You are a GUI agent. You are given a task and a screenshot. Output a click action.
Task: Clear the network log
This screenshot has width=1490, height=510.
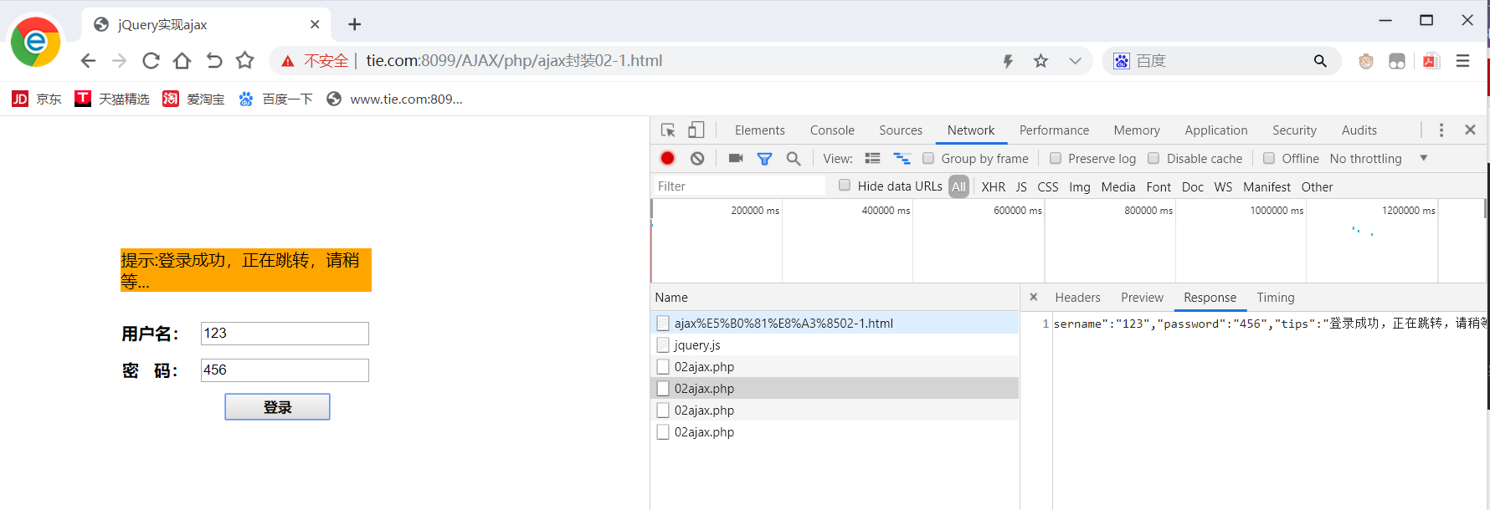697,158
